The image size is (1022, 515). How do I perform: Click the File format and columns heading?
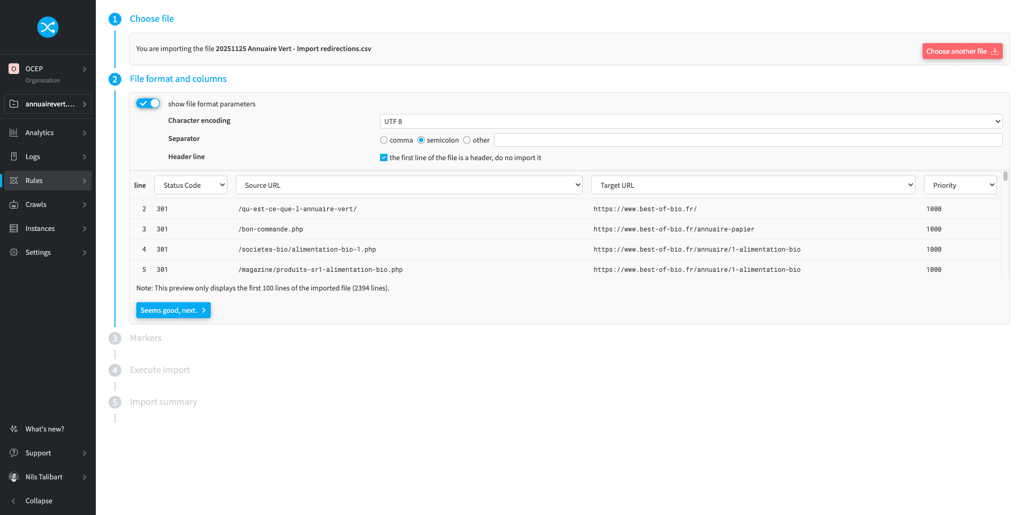click(x=178, y=79)
